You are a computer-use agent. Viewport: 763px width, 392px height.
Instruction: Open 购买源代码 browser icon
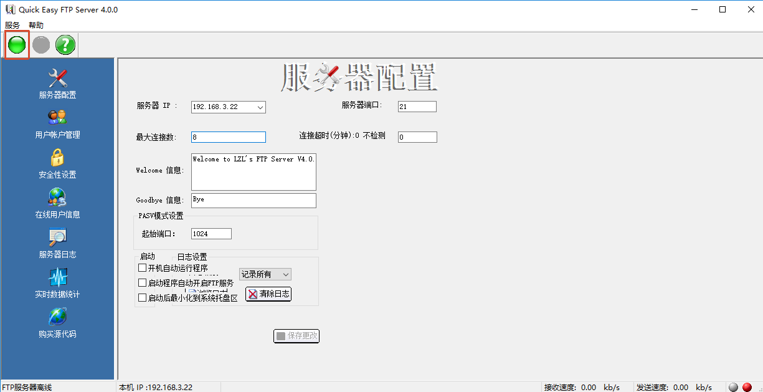(58, 317)
